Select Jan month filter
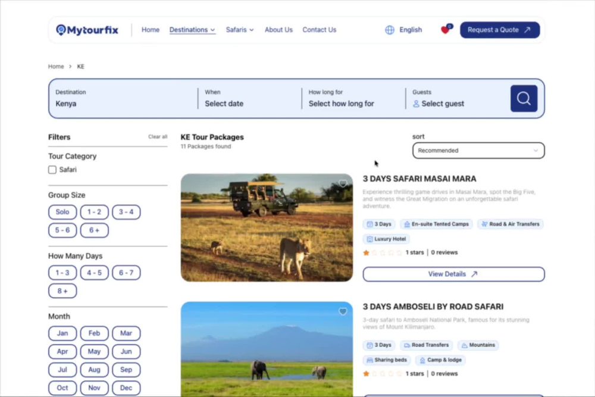The image size is (595, 397). click(62, 334)
